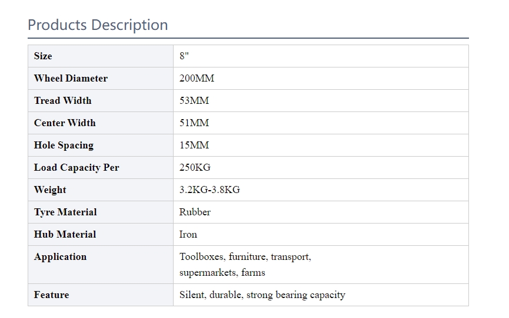Select the Tread Width label
The width and height of the screenshot is (509, 318).
[62, 101]
